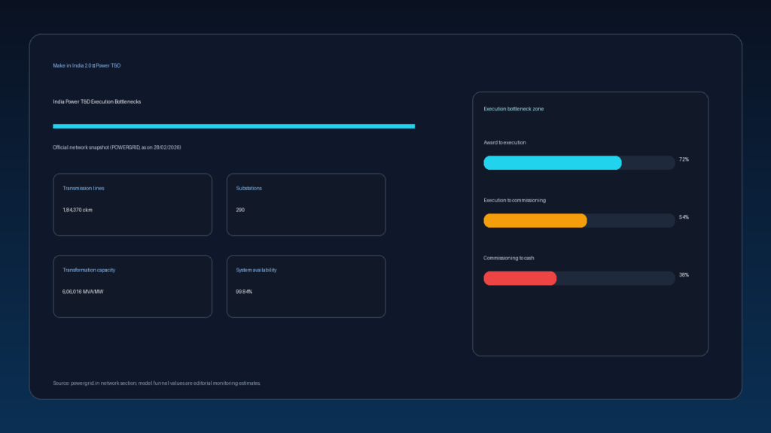Open the System availability card
The width and height of the screenshot is (771, 433).
(306, 286)
